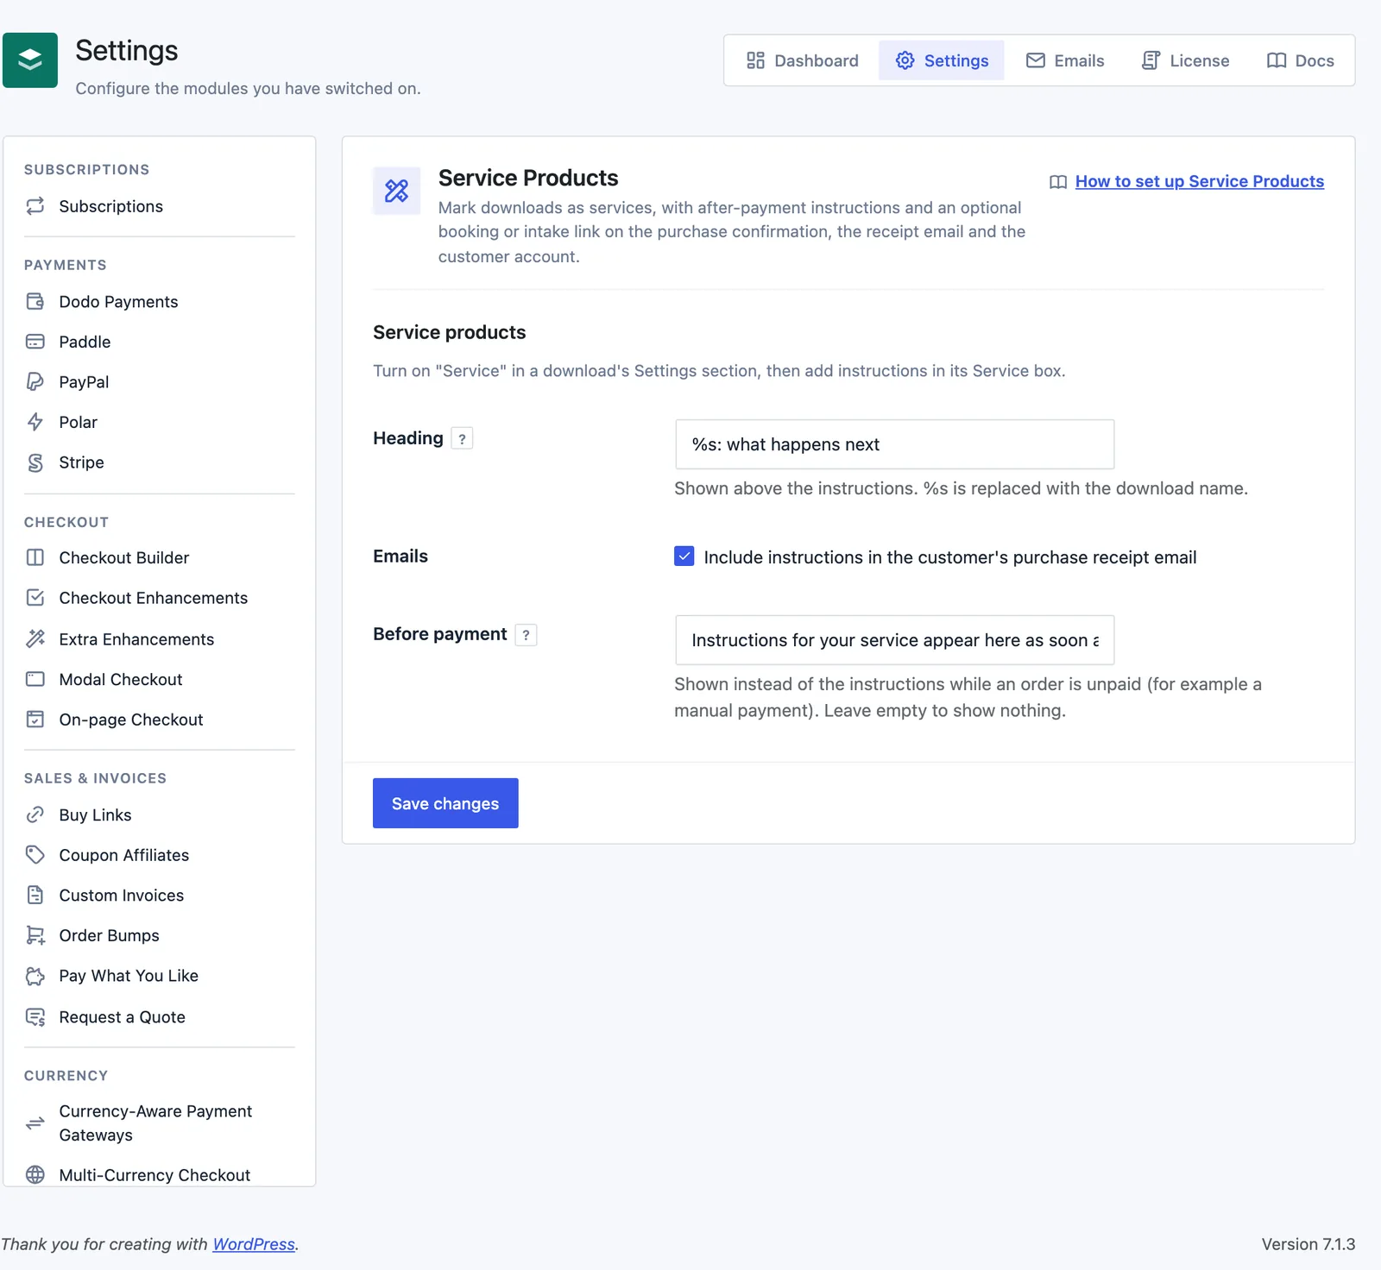Click the Service Products module icon
Image resolution: width=1381 pixels, height=1270 pixels.
pyautogui.click(x=396, y=191)
